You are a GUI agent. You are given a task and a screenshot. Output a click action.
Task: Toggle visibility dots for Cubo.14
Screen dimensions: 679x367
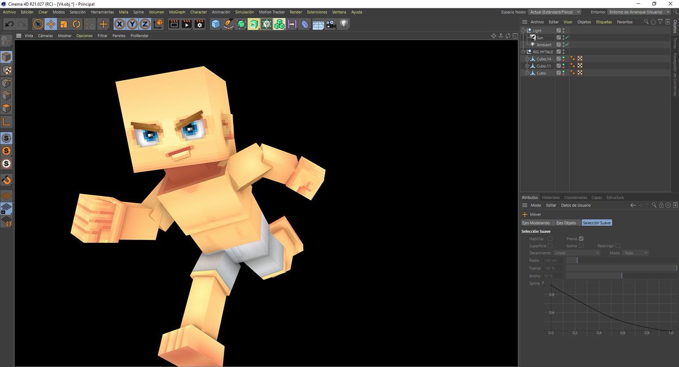tap(564, 59)
